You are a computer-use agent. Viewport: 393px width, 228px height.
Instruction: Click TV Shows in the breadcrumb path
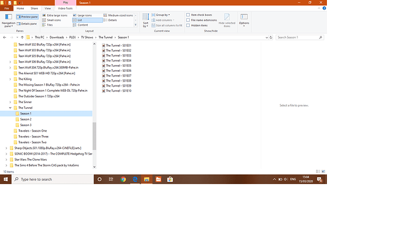coord(87,38)
